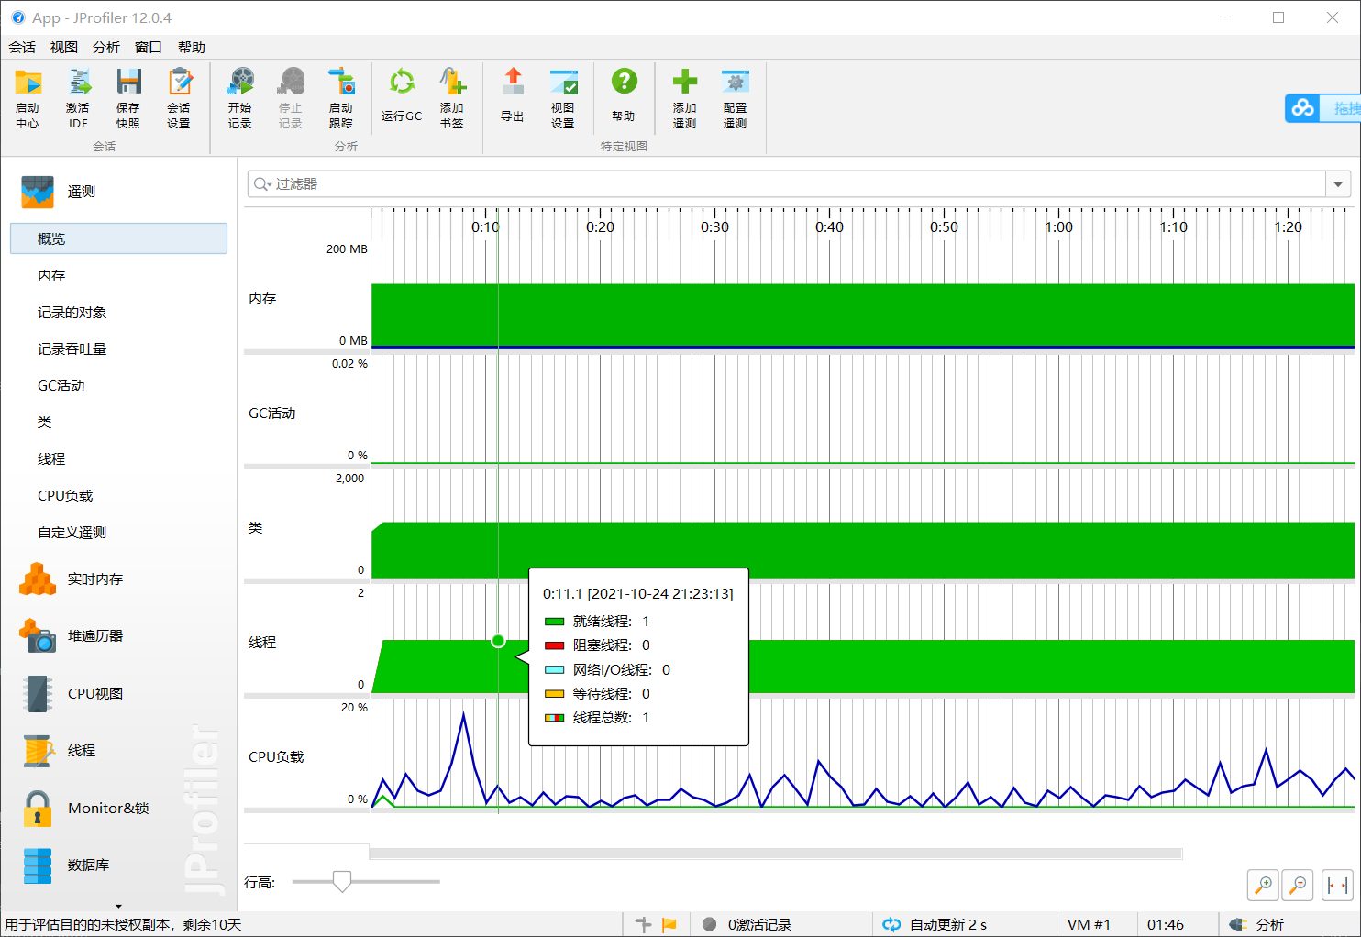Viewport: 1361px width, 937px height.
Task: Click the 0激活记录 status indicator
Action: click(747, 925)
